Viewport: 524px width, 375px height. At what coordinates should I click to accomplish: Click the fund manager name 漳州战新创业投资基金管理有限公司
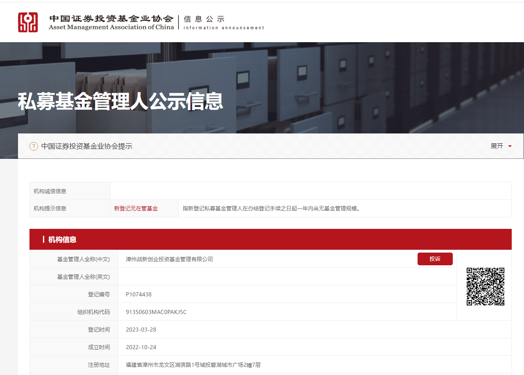pos(169,259)
